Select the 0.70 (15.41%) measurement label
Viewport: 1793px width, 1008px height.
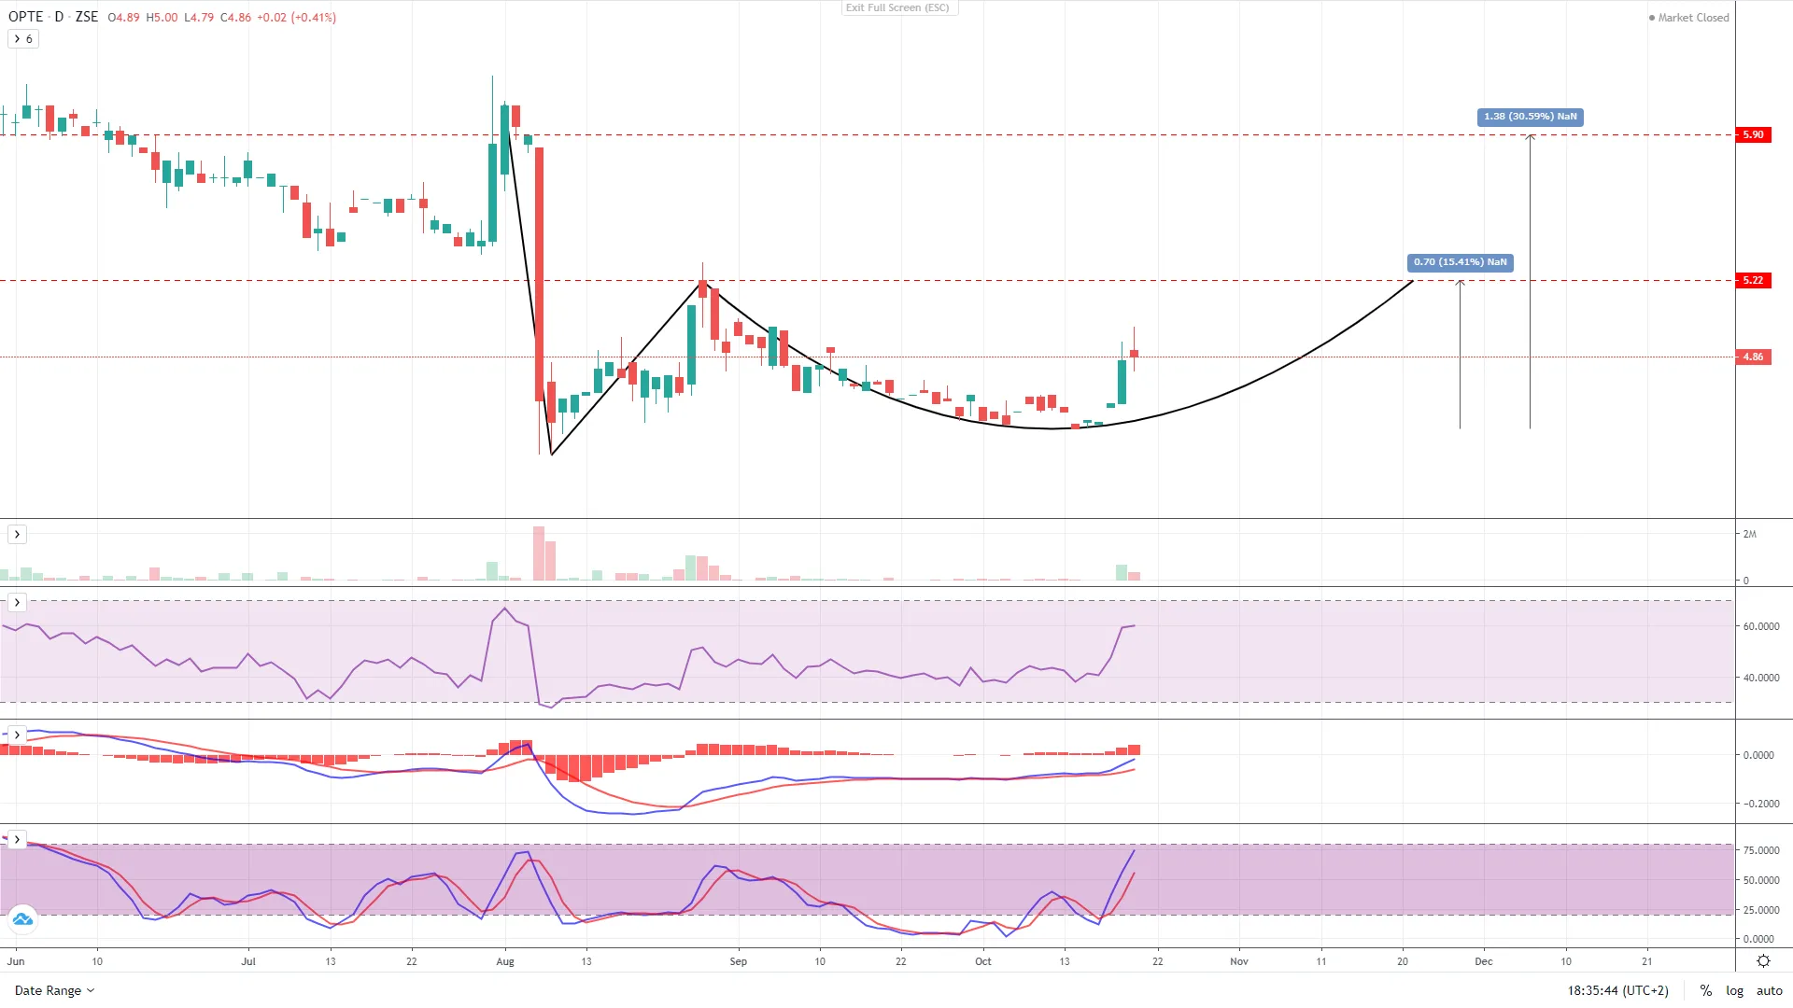pyautogui.click(x=1460, y=262)
